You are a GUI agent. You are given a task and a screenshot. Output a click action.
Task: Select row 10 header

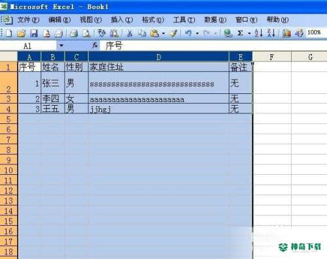(x=9, y=170)
